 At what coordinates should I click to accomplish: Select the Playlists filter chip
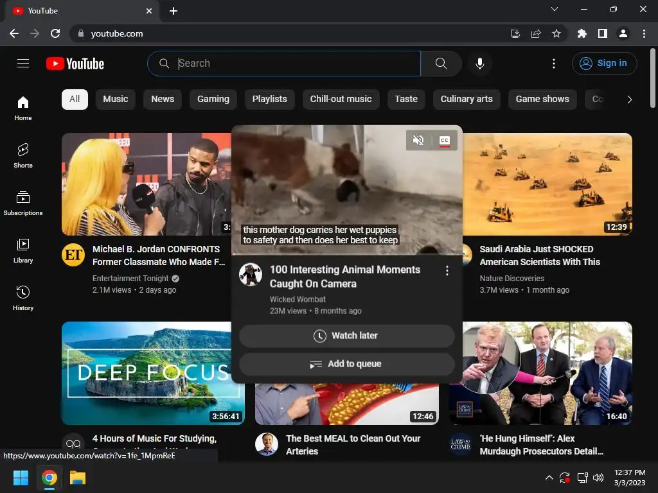[x=269, y=99]
